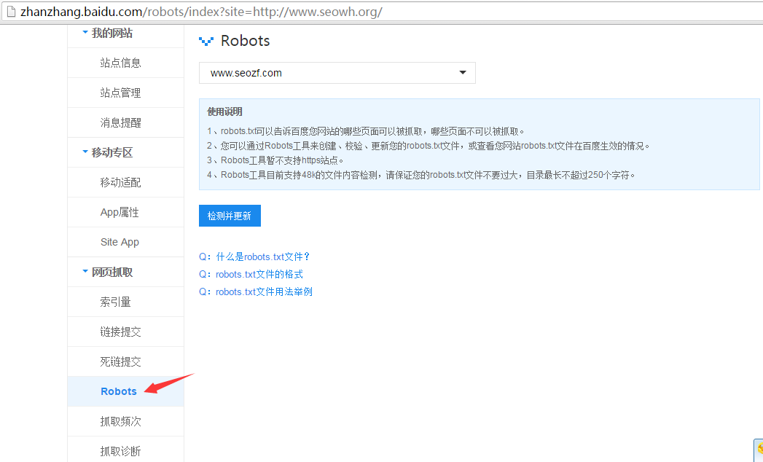This screenshot has height=462, width=763.
Task: Open Site App sidebar item
Action: click(120, 242)
